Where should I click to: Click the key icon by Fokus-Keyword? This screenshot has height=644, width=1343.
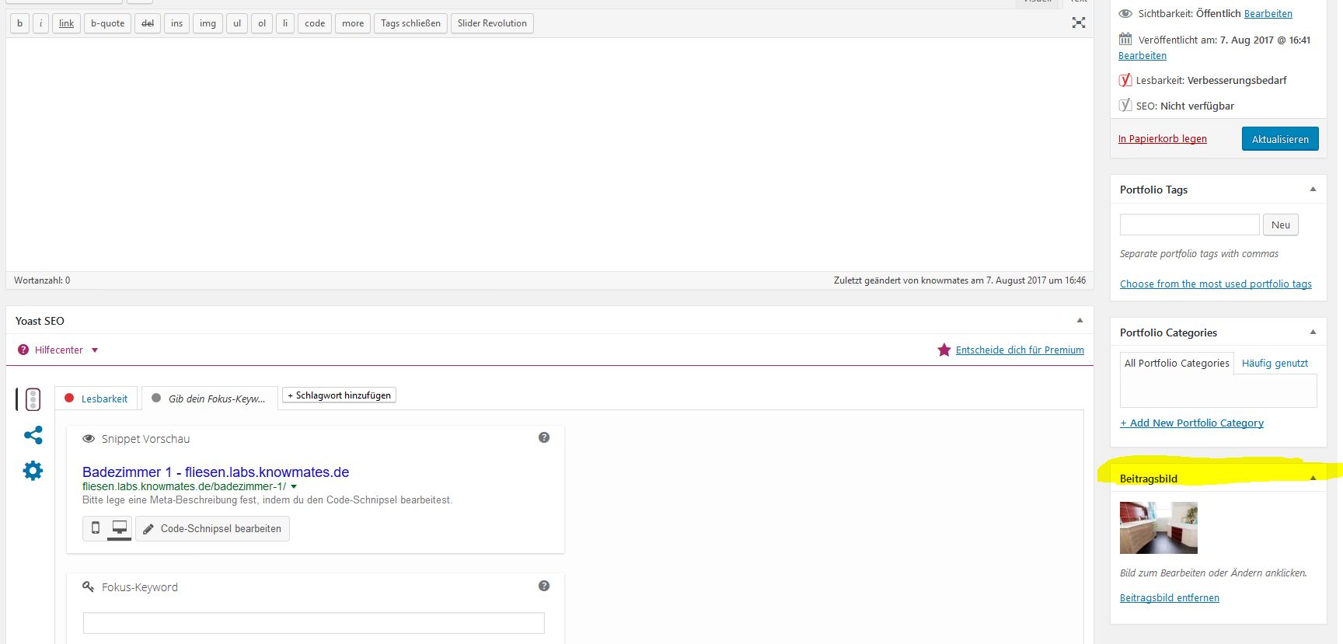89,587
